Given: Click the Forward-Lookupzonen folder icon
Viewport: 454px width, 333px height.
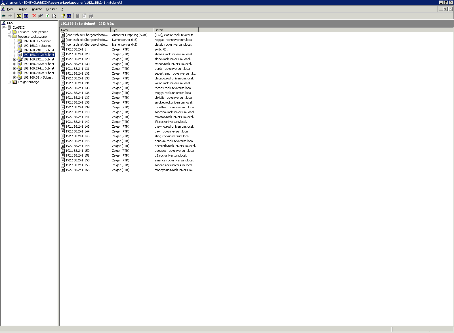Looking at the screenshot, I should point(14,32).
